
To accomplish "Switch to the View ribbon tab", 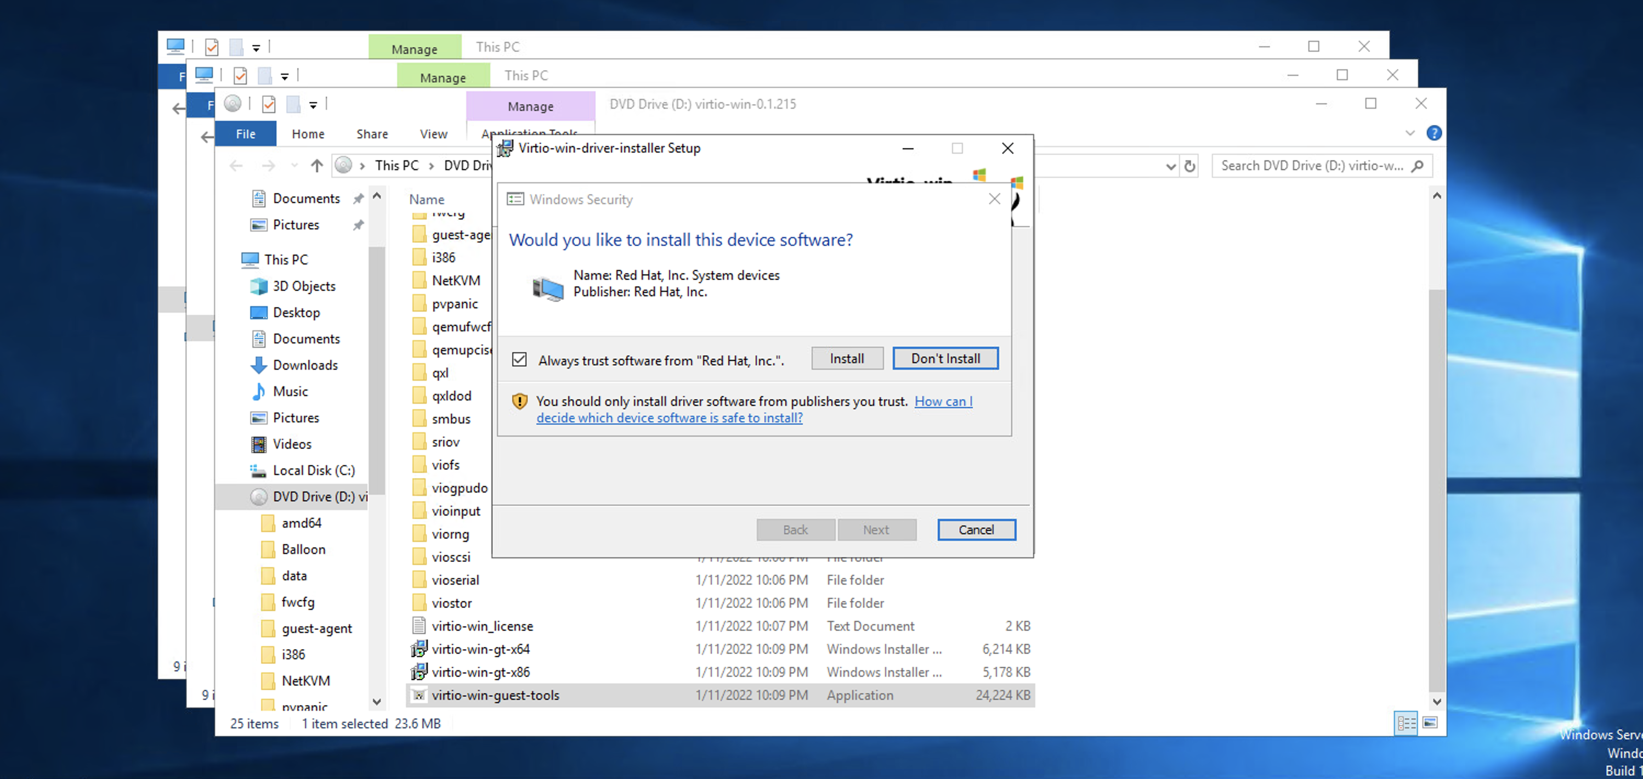I will coord(433,133).
